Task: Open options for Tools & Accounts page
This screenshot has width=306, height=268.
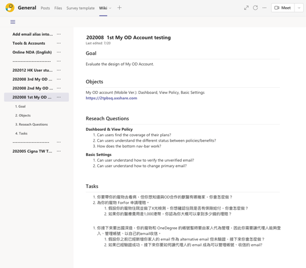Action: (59, 43)
